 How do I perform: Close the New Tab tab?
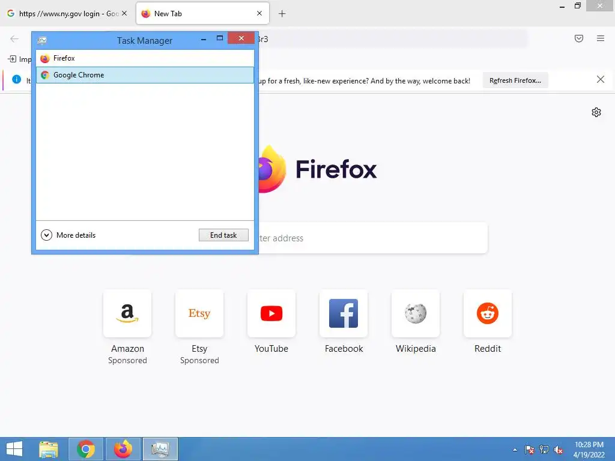click(x=259, y=13)
